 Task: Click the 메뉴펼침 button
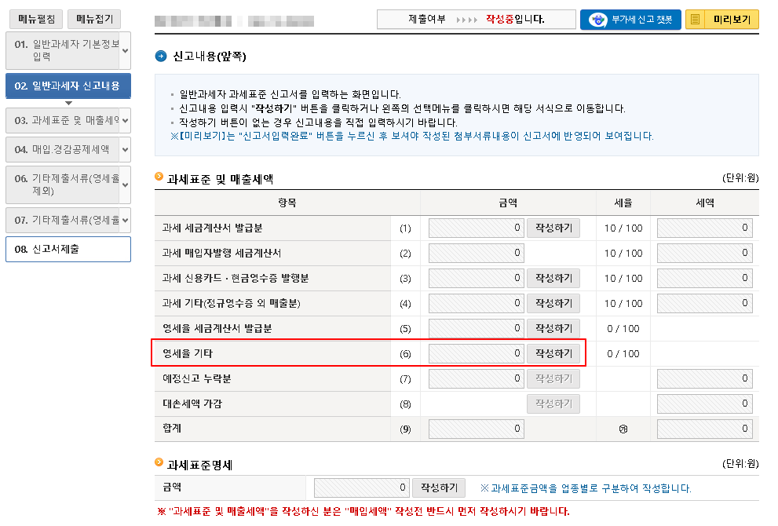[37, 20]
